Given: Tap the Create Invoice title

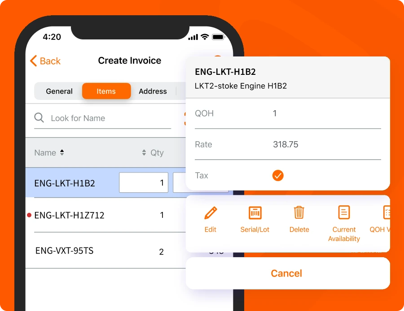Looking at the screenshot, I should [130, 60].
